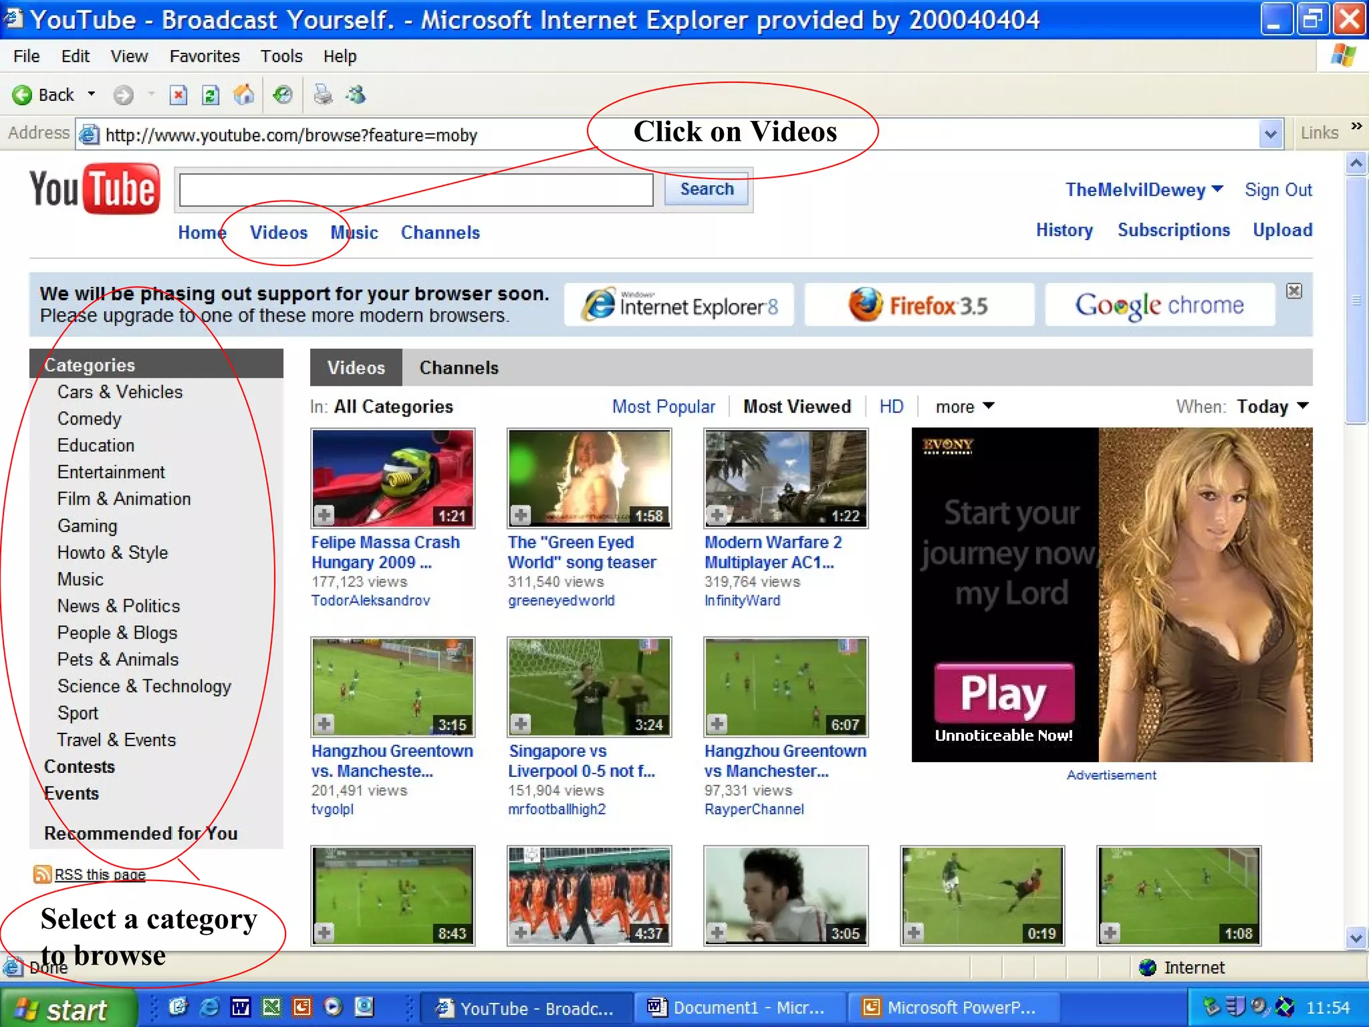Image resolution: width=1369 pixels, height=1027 pixels.
Task: Click the Home page toolbar icon
Action: (x=243, y=95)
